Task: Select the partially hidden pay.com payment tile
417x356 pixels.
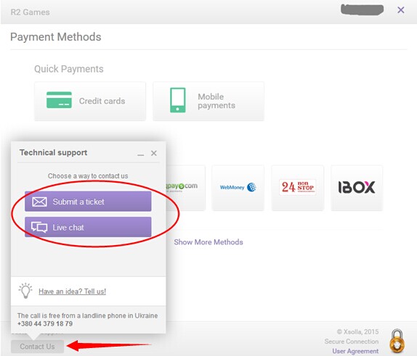Action: 186,188
